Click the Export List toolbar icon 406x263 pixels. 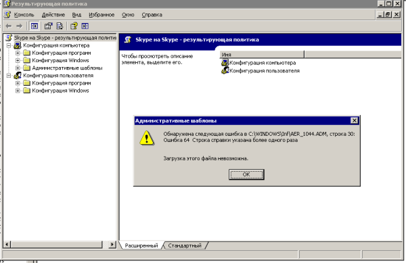pyautogui.click(x=60, y=26)
